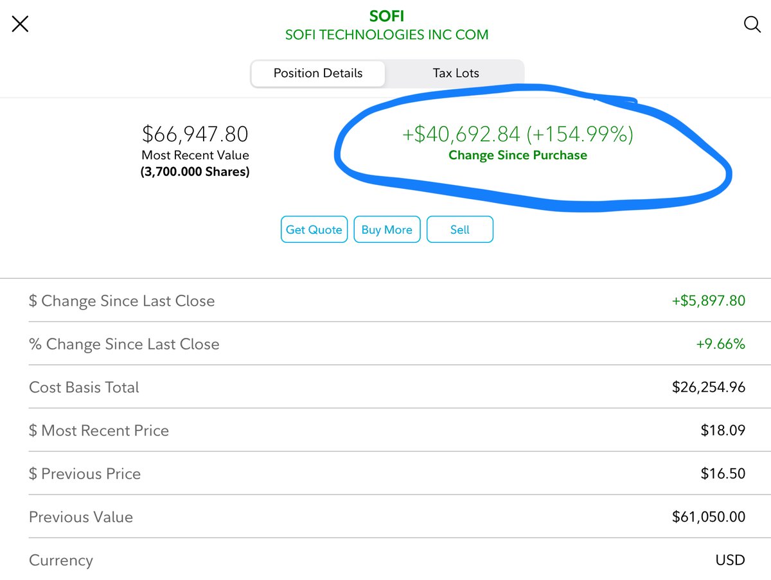Select the Cost Basis Total label
The height and width of the screenshot is (580, 771).
84,387
